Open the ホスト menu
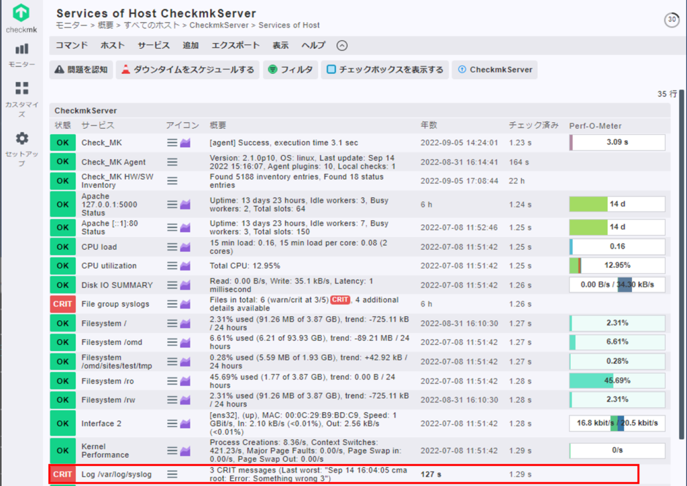The height and width of the screenshot is (486, 687). (x=113, y=46)
